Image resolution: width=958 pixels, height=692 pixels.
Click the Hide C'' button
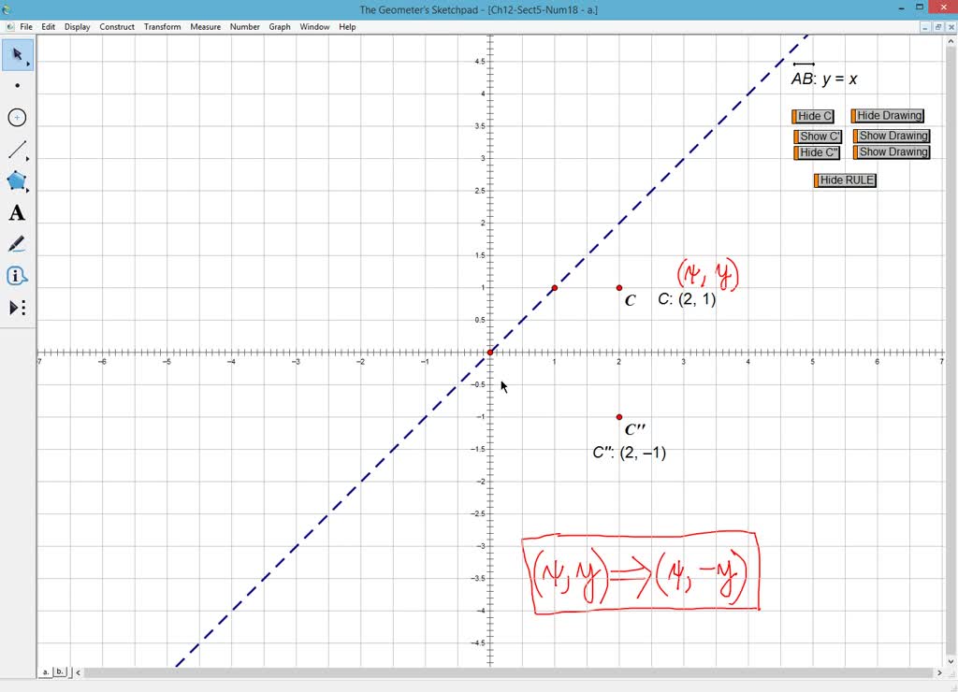click(x=817, y=151)
